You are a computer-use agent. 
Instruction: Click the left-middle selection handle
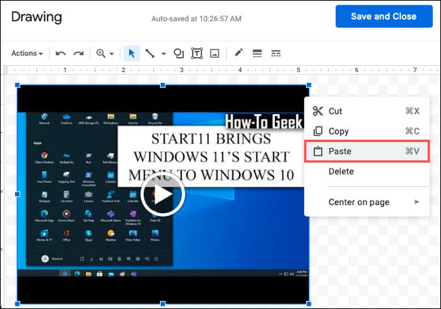point(17,194)
